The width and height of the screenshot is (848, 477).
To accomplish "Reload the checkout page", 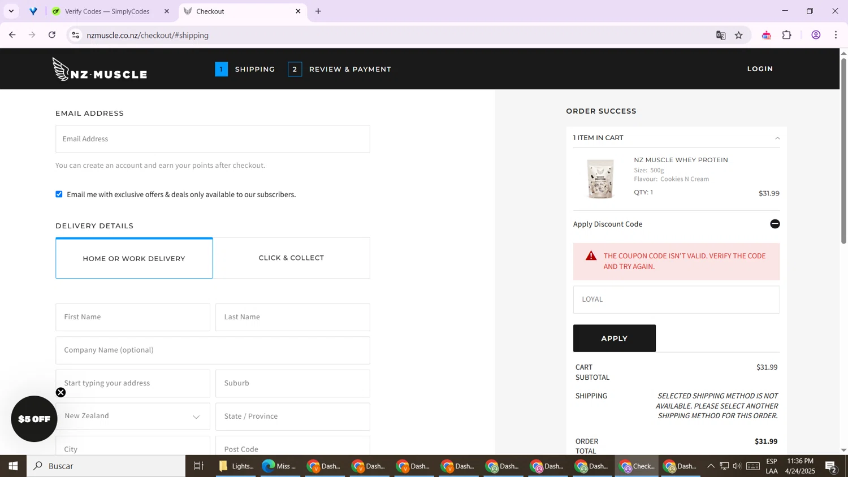I will point(52,35).
